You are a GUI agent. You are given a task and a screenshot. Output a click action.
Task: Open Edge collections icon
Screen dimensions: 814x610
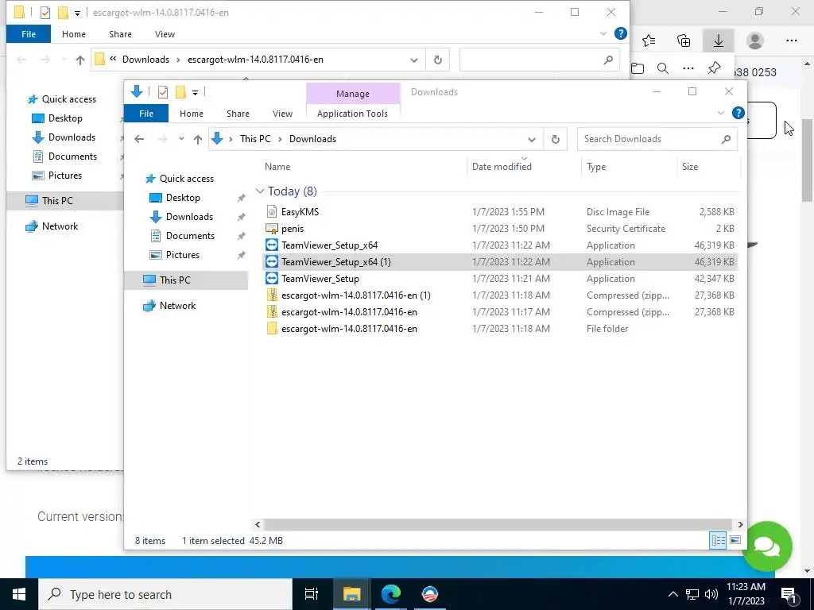tap(684, 41)
